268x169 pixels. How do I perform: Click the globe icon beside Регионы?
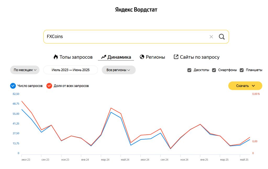click(142, 57)
